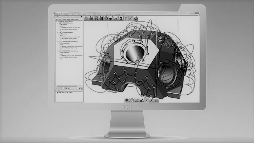Click the open folder icon in top toolbar
Screen dimensions: 254x143
click(91, 19)
